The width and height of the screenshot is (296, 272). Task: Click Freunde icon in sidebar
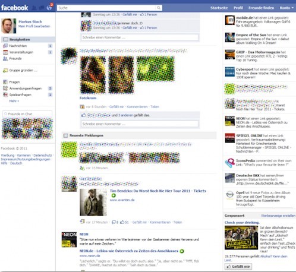[5, 59]
